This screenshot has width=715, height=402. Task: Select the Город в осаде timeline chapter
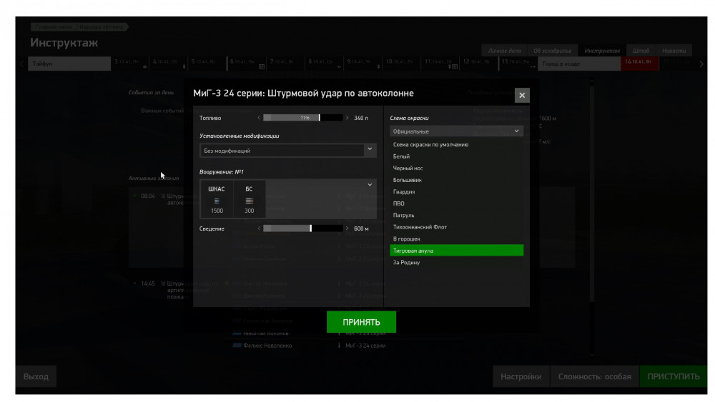(x=579, y=64)
